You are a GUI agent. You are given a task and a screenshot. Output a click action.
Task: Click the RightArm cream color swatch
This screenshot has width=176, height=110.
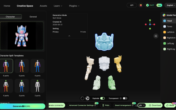(x=165, y=38)
